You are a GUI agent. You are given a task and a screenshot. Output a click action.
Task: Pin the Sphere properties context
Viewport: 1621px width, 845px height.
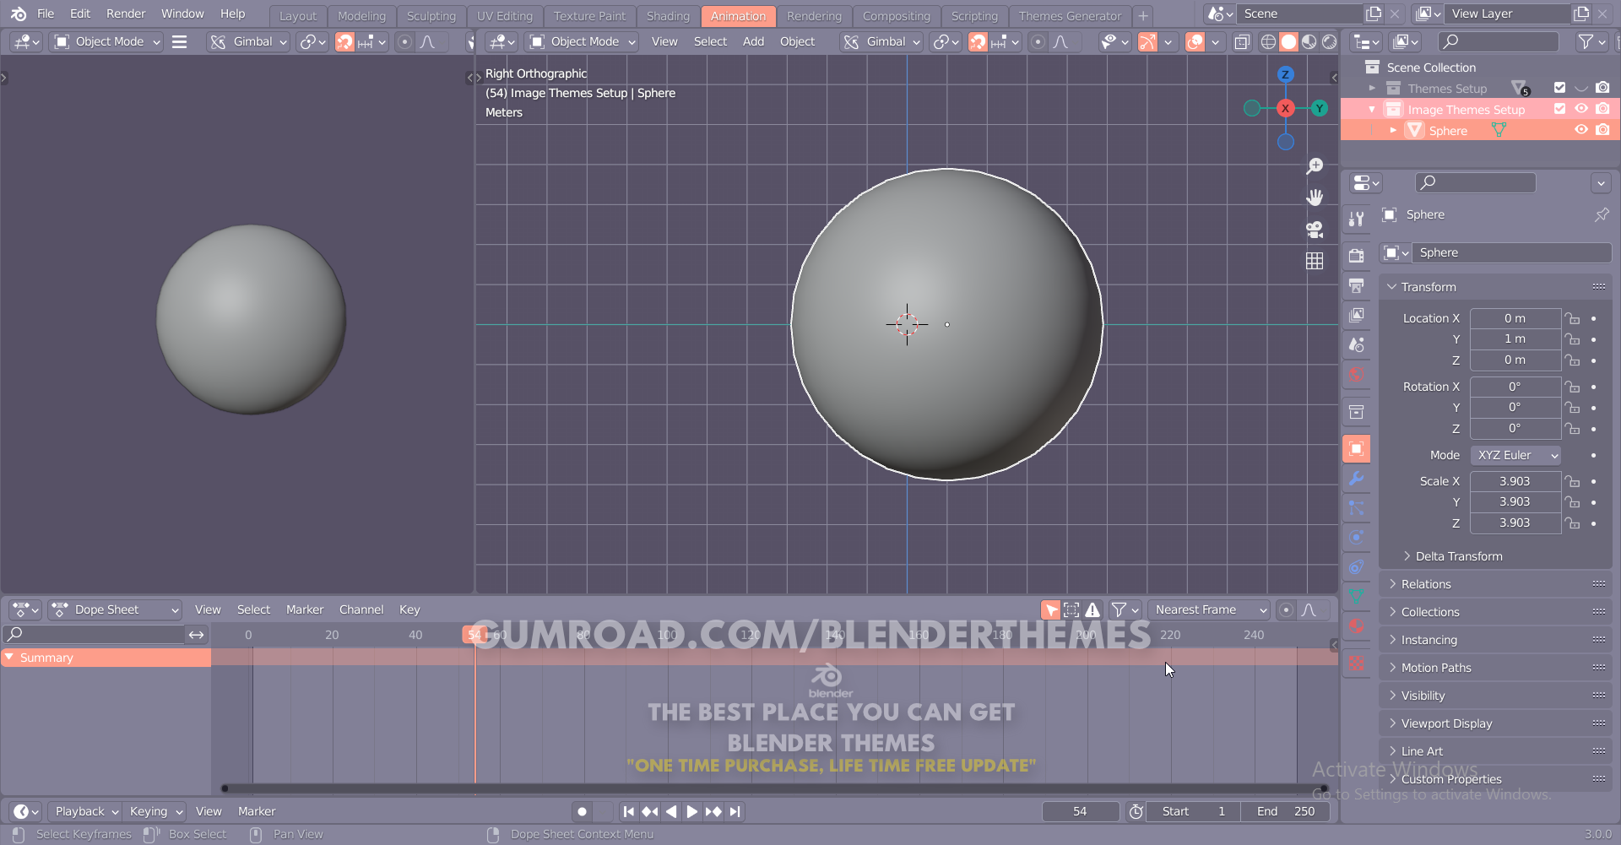pyautogui.click(x=1602, y=214)
